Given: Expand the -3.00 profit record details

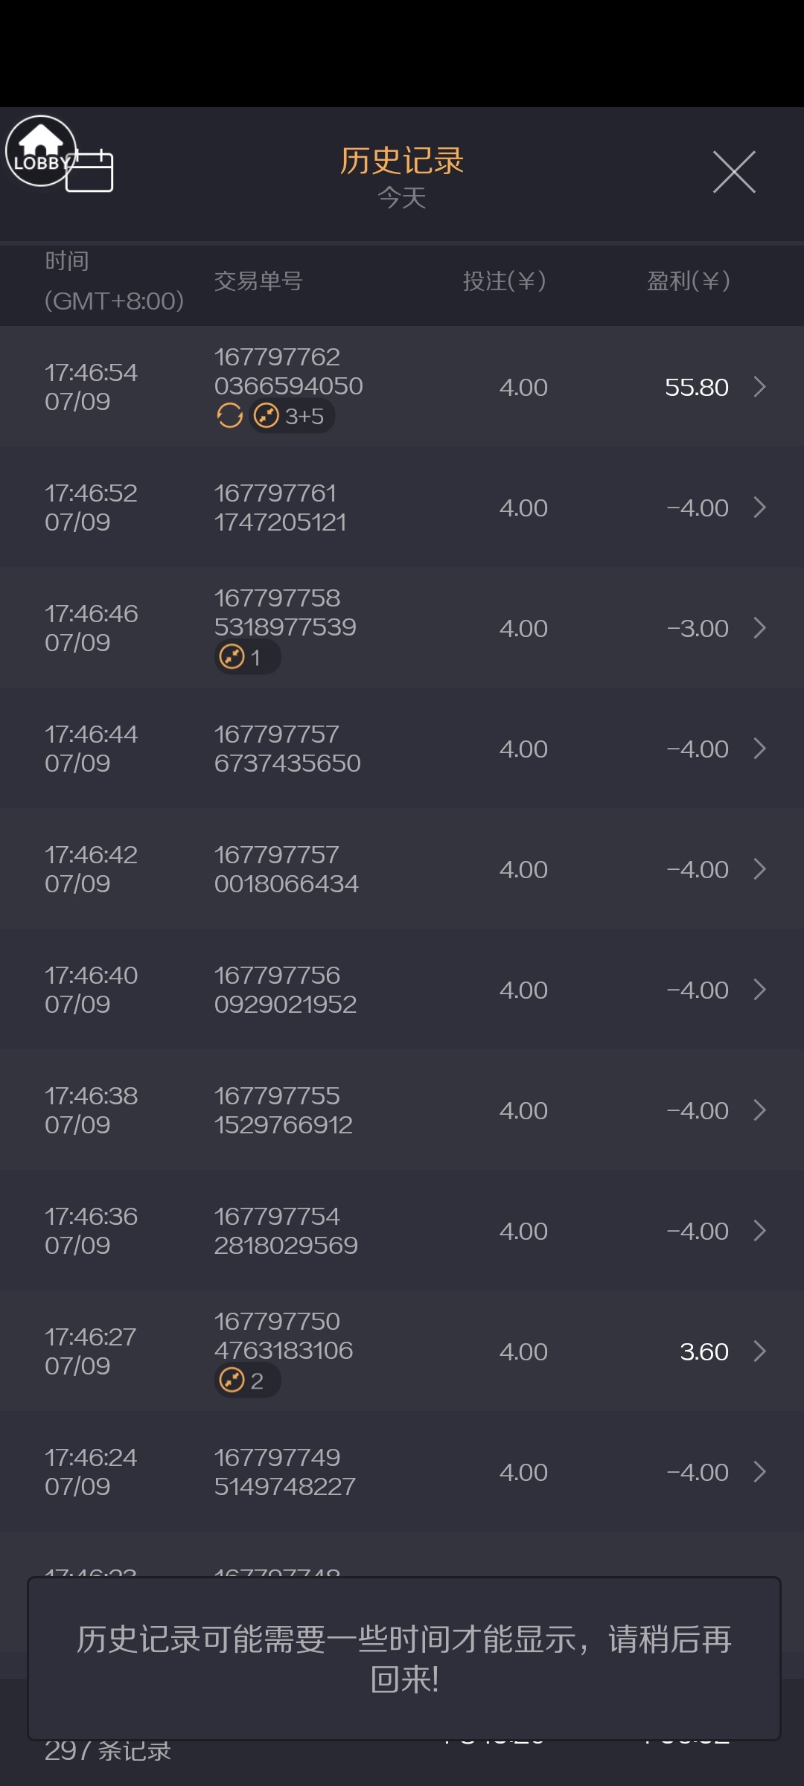Looking at the screenshot, I should pyautogui.click(x=759, y=628).
